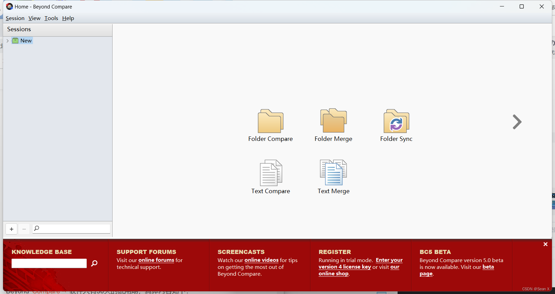Click the SCREENCASTS heading
555x294 pixels.
tap(241, 252)
